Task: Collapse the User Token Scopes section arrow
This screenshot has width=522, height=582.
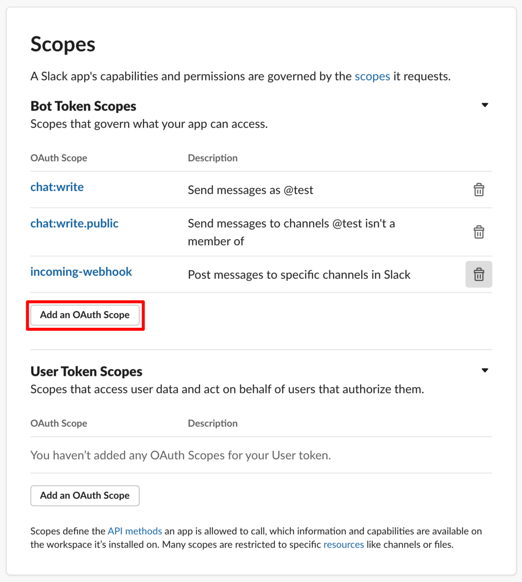Action: click(485, 371)
